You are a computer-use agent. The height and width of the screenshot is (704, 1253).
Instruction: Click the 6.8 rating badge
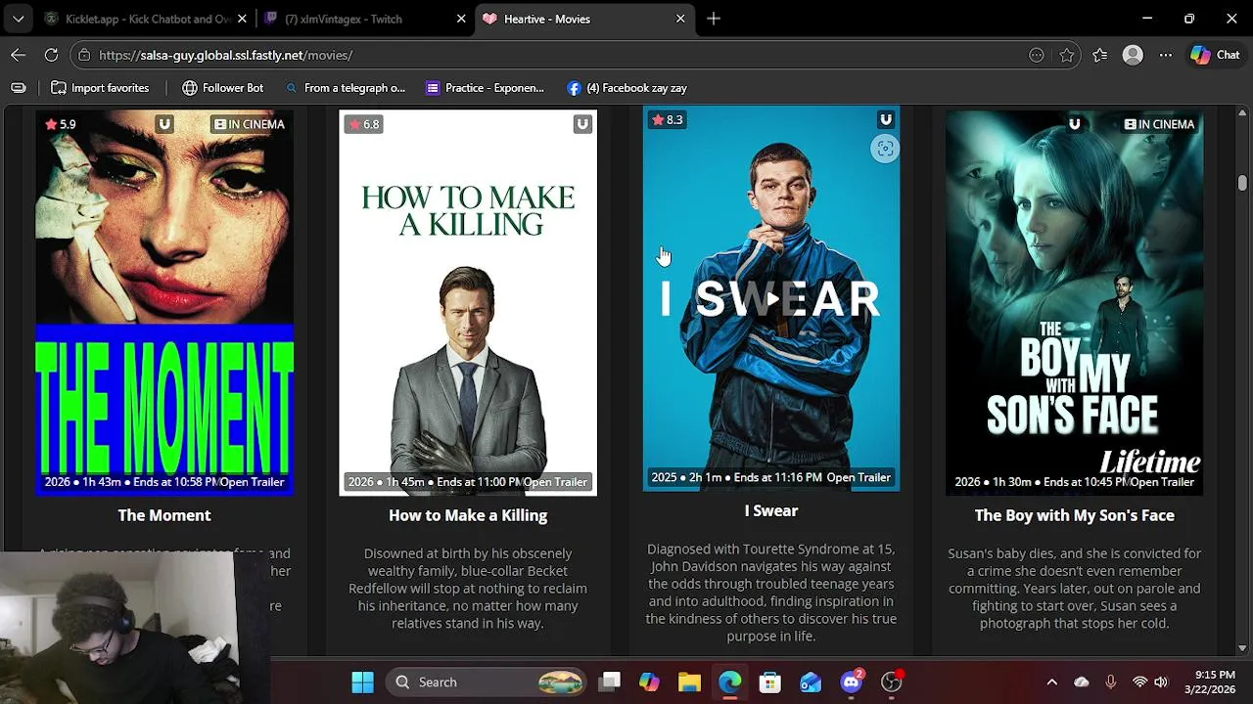tap(364, 124)
